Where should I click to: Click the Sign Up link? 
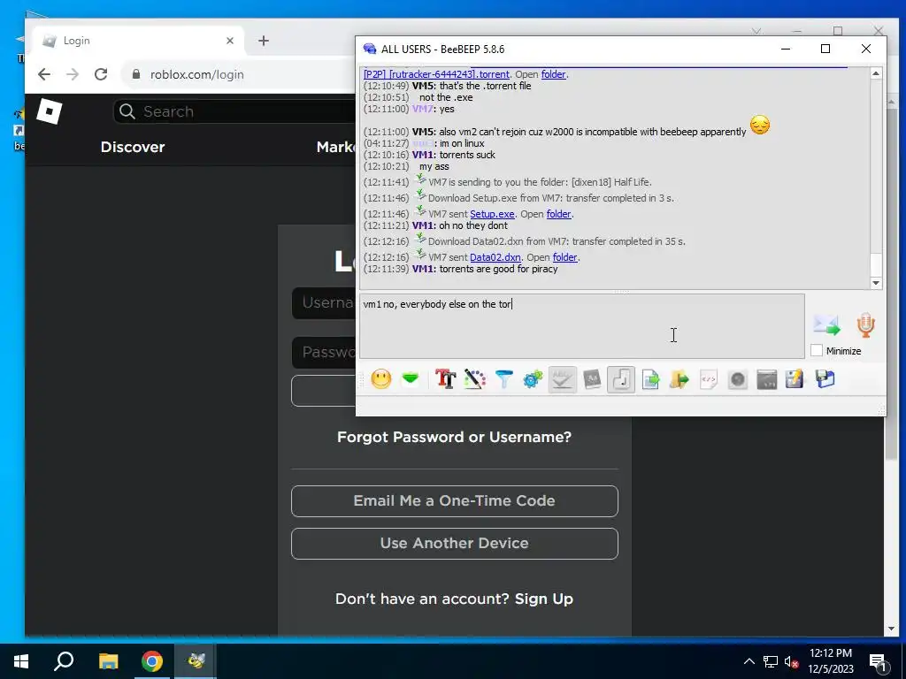(x=544, y=599)
